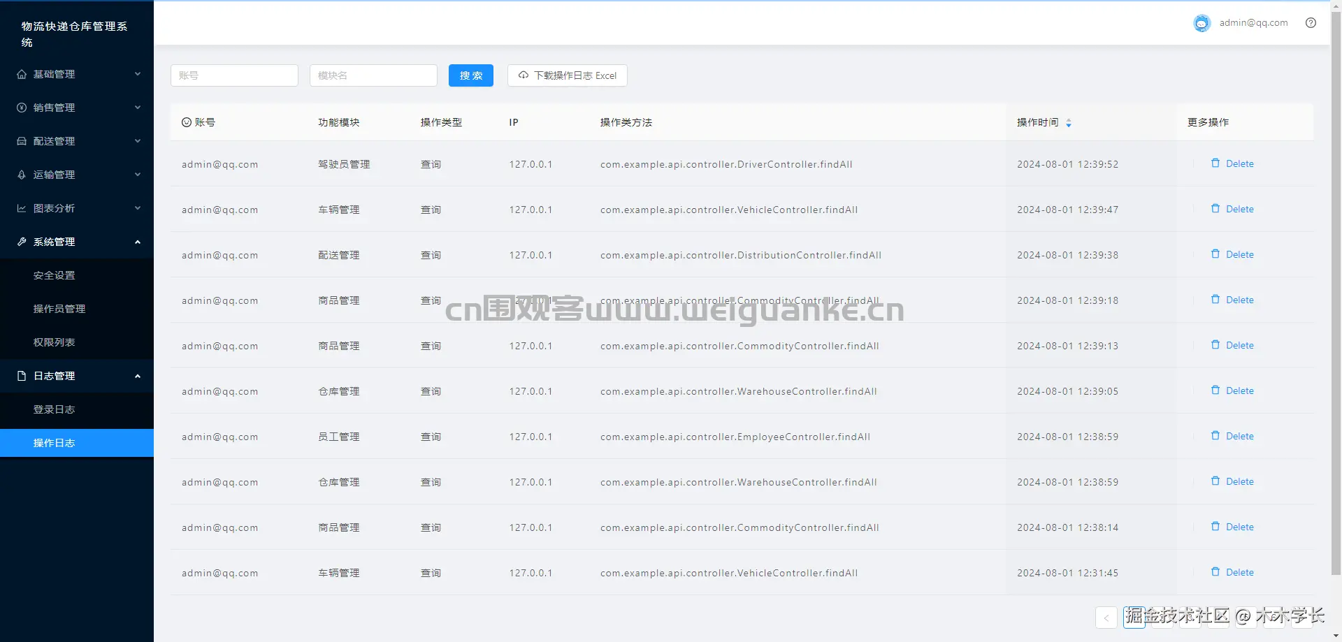Delete the 商品管理 log at 12:38:14
This screenshot has width=1342, height=642.
pyautogui.click(x=1232, y=527)
